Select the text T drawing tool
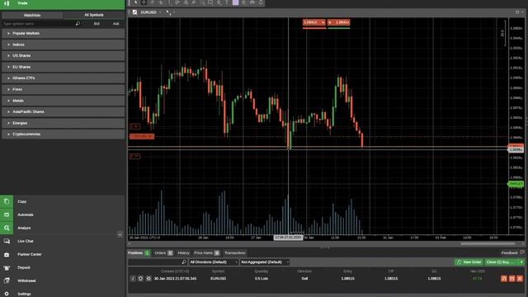The width and height of the screenshot is (528, 297). 227,2
